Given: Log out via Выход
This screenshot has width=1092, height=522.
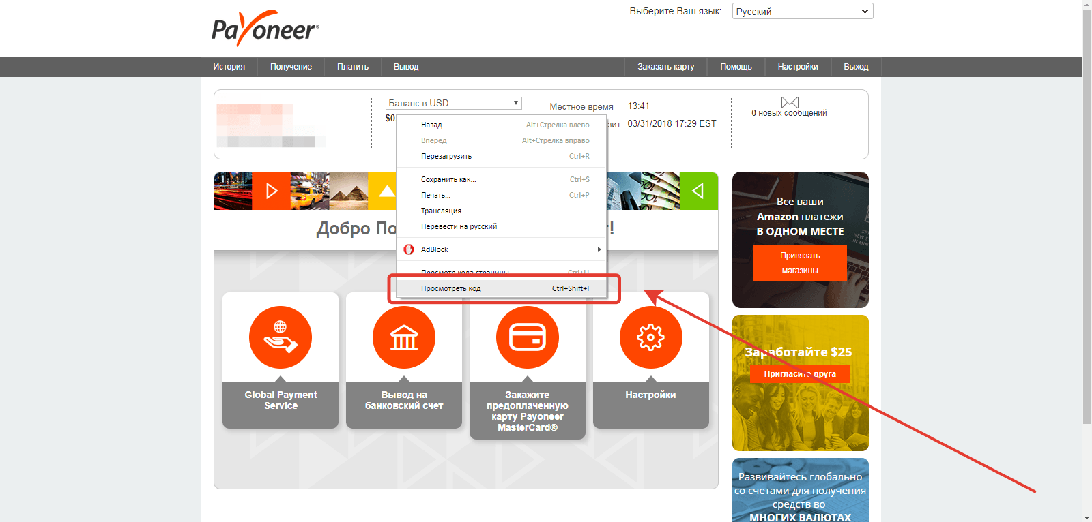Looking at the screenshot, I should click(856, 67).
